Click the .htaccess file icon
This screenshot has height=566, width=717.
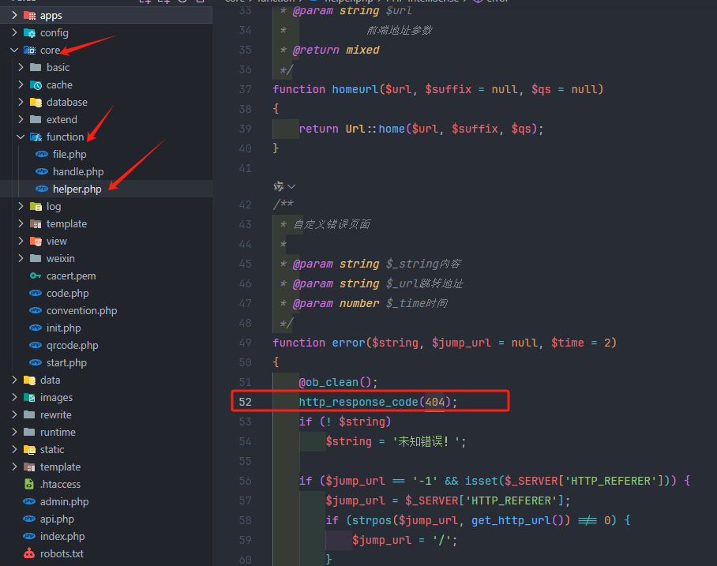(x=29, y=484)
